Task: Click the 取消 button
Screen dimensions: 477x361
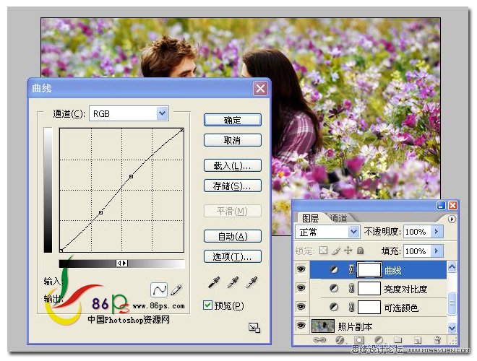Action: pyautogui.click(x=233, y=140)
